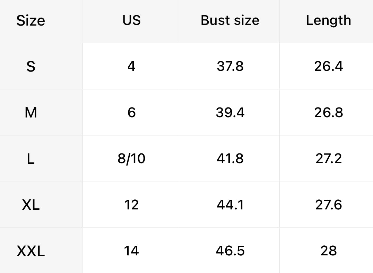Select the XL size row label
Screen dimensions: 373x273
pos(31,205)
